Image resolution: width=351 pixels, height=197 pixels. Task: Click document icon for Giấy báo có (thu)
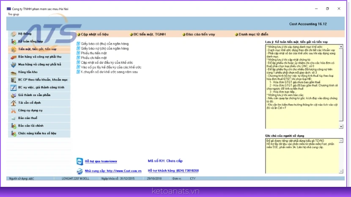coord(78,43)
